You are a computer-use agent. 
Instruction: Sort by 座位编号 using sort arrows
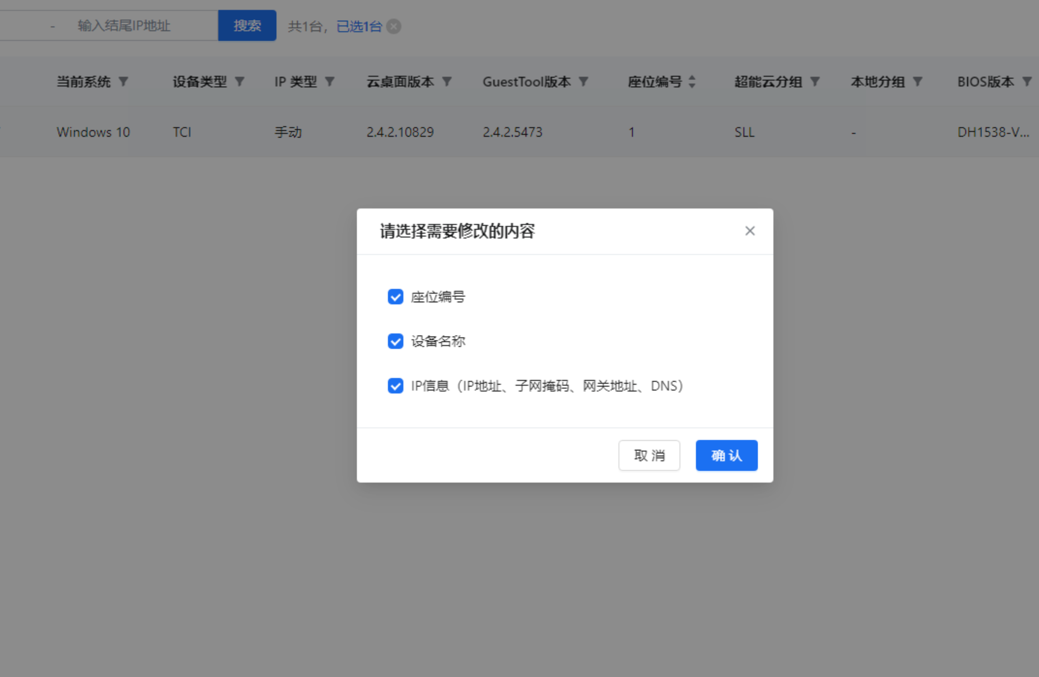(692, 81)
